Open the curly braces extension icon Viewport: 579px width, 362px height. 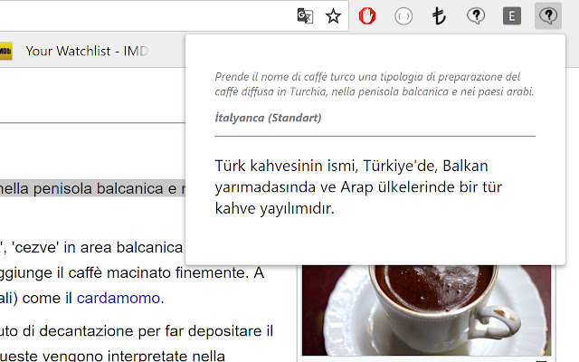point(403,16)
